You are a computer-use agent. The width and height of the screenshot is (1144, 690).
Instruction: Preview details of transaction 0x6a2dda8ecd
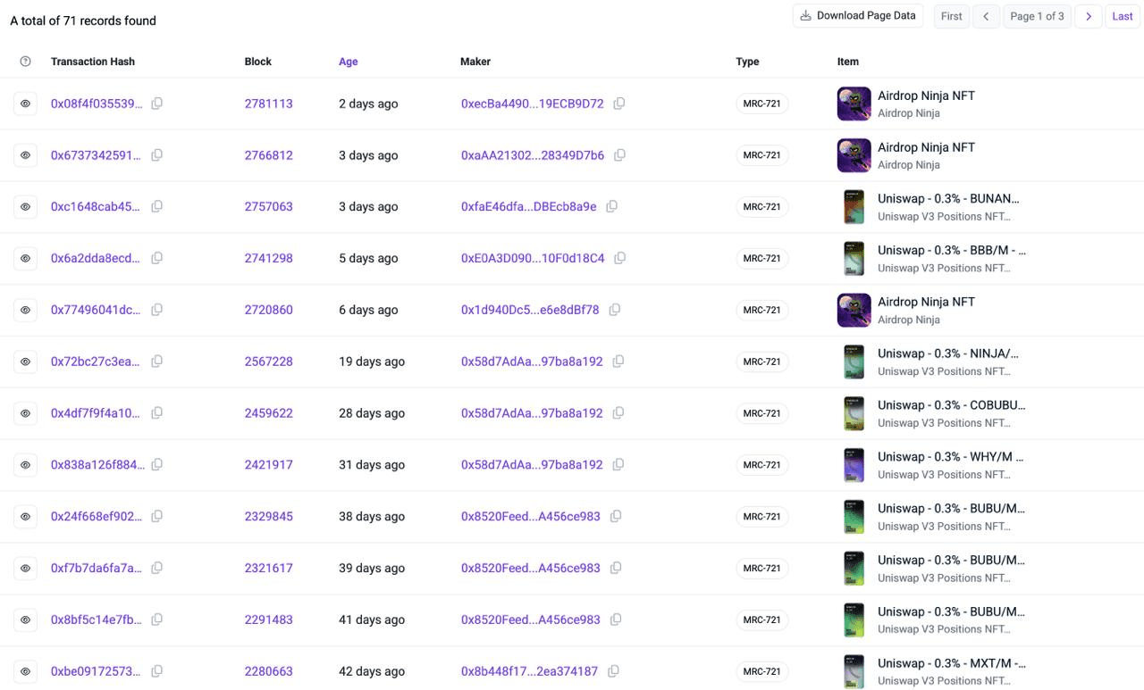pyautogui.click(x=25, y=259)
